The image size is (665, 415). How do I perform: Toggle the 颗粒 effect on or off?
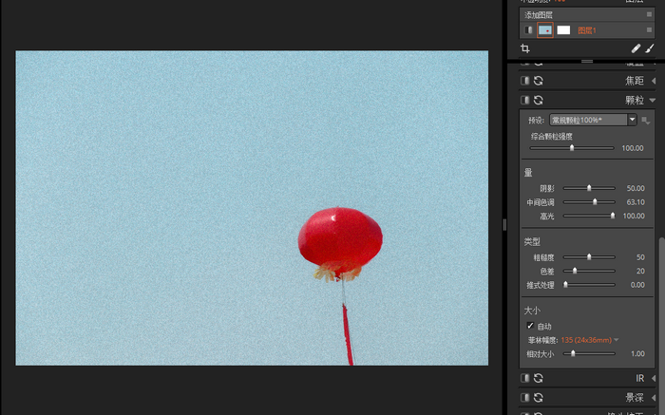tap(524, 100)
